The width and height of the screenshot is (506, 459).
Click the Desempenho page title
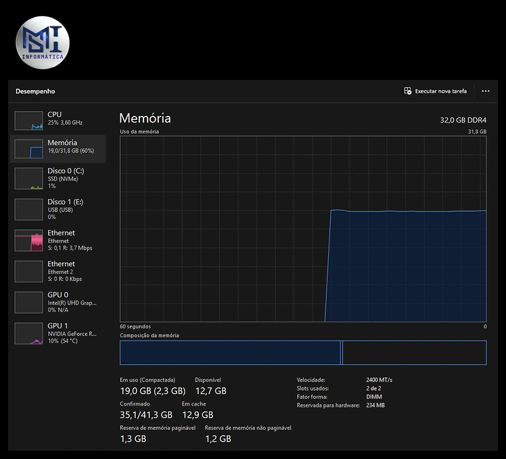pos(35,91)
